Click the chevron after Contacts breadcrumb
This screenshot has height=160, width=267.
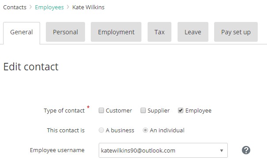pyautogui.click(x=31, y=7)
